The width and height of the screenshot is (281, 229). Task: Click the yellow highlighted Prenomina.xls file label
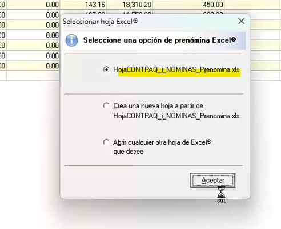176,70
